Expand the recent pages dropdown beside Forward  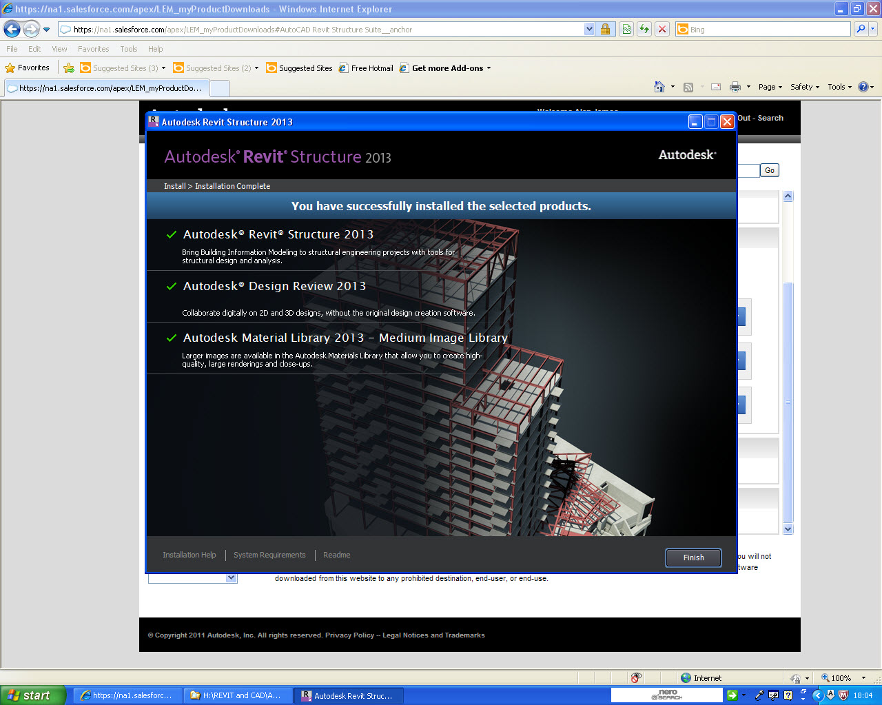tap(46, 30)
